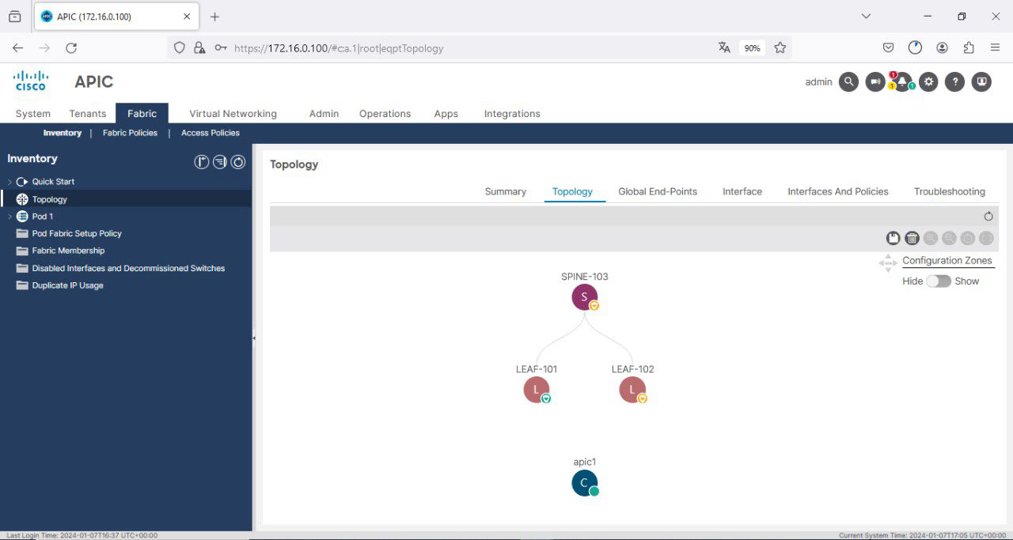Click the notifications bell icon

coord(901,81)
